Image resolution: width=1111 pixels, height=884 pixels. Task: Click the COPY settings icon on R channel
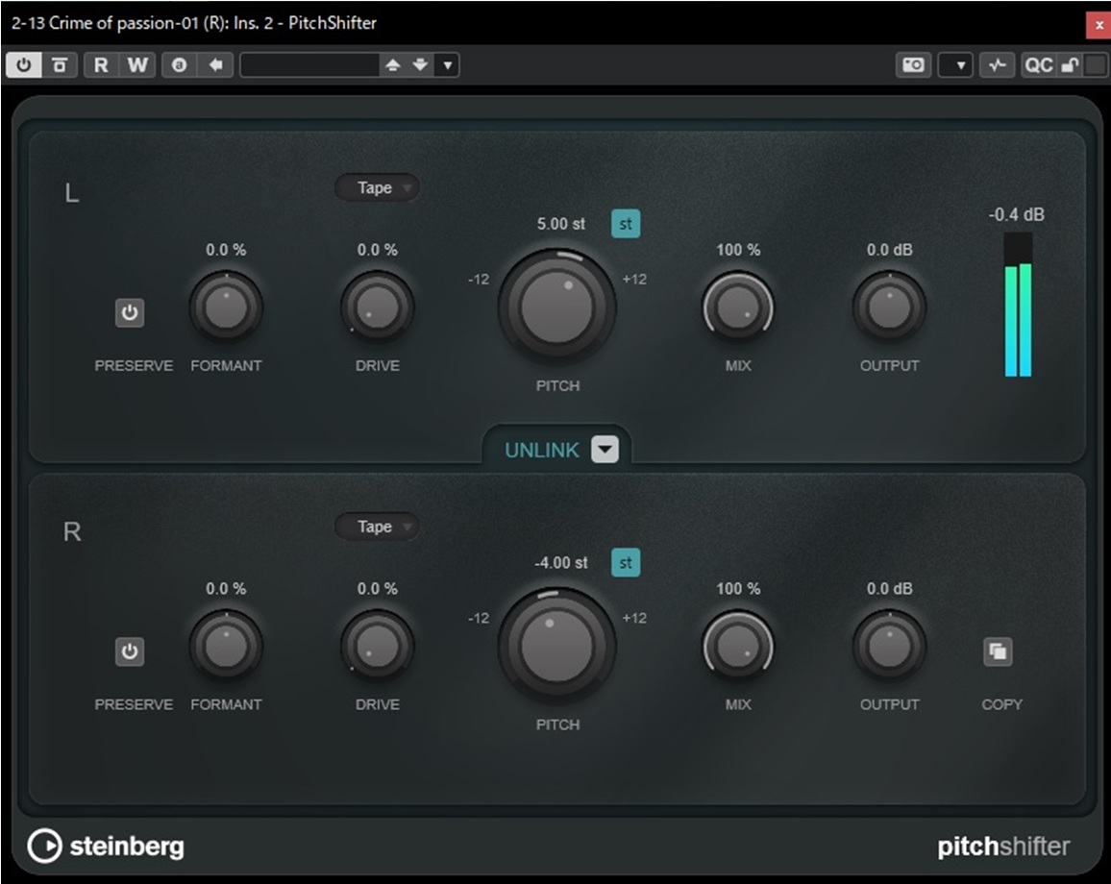click(998, 652)
